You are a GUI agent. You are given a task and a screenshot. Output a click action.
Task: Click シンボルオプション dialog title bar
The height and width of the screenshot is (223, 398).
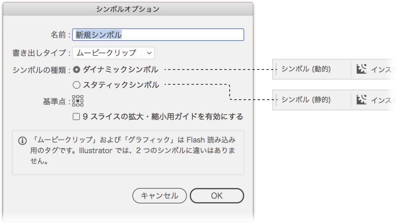click(128, 9)
